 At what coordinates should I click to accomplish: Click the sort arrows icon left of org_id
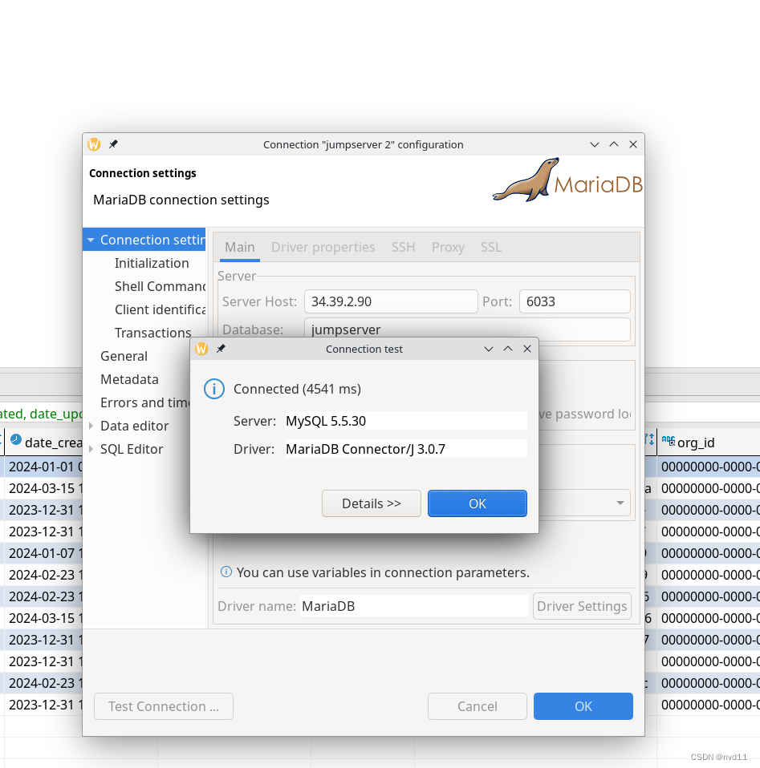(649, 439)
